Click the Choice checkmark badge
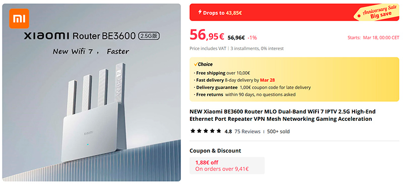The image size is (403, 184). point(203,64)
